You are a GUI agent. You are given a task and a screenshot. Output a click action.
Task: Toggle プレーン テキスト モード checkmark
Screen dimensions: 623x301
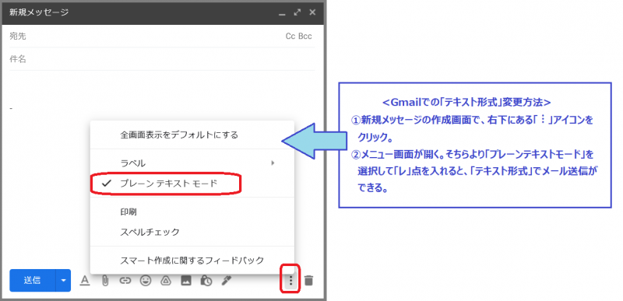pyautogui.click(x=107, y=184)
